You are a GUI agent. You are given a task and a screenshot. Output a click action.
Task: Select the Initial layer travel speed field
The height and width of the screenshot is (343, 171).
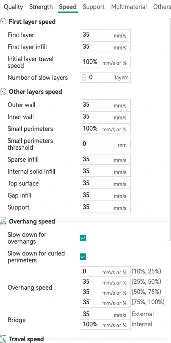(x=105, y=62)
